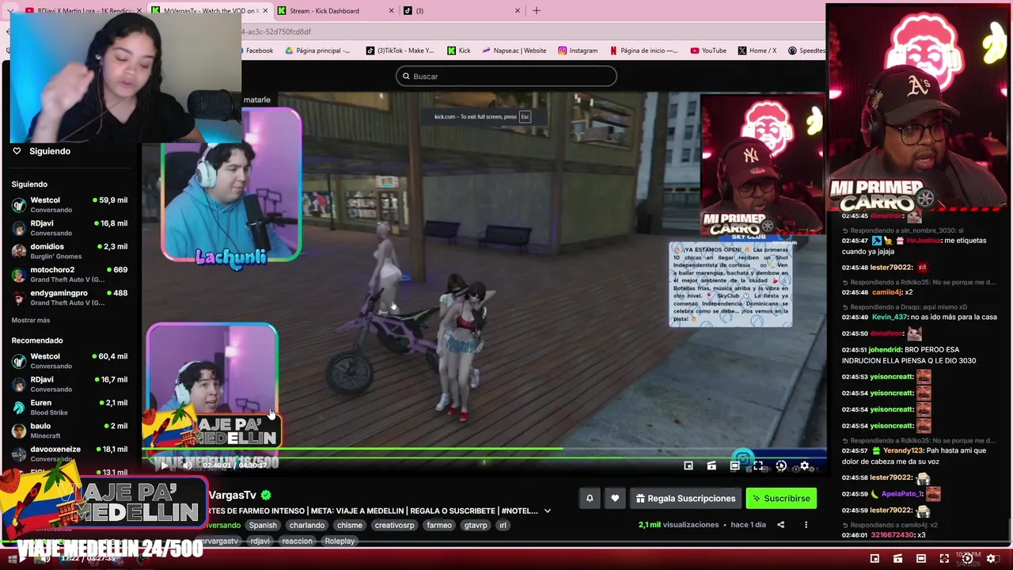Click the share icon near hace 1 día
The width and height of the screenshot is (1013, 570).
(x=780, y=524)
